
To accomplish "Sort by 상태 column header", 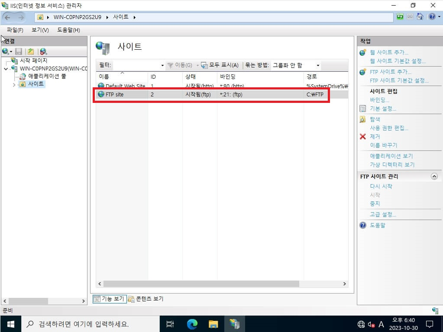I will pos(200,77).
